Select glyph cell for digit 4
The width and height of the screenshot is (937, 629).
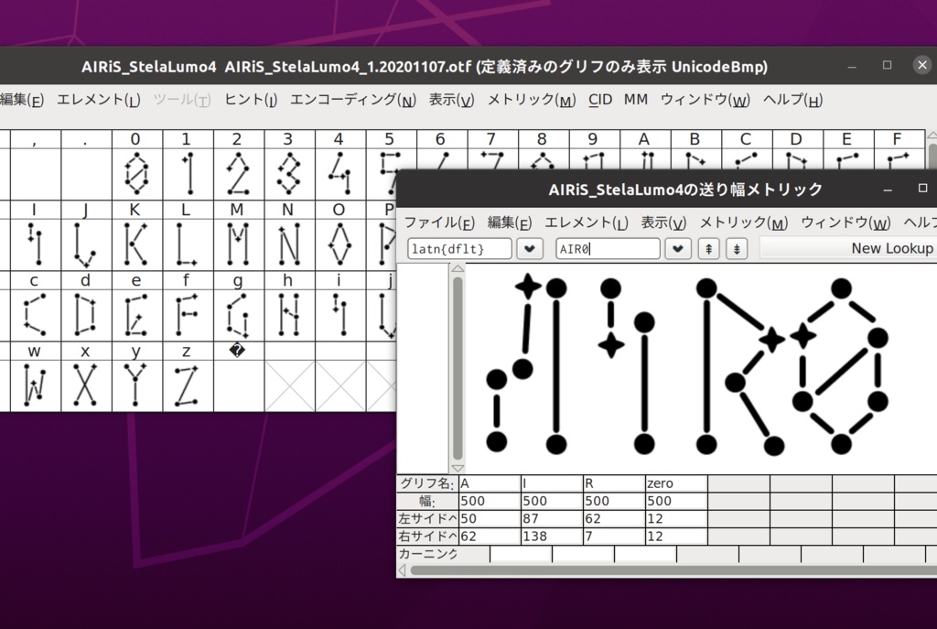(x=340, y=174)
